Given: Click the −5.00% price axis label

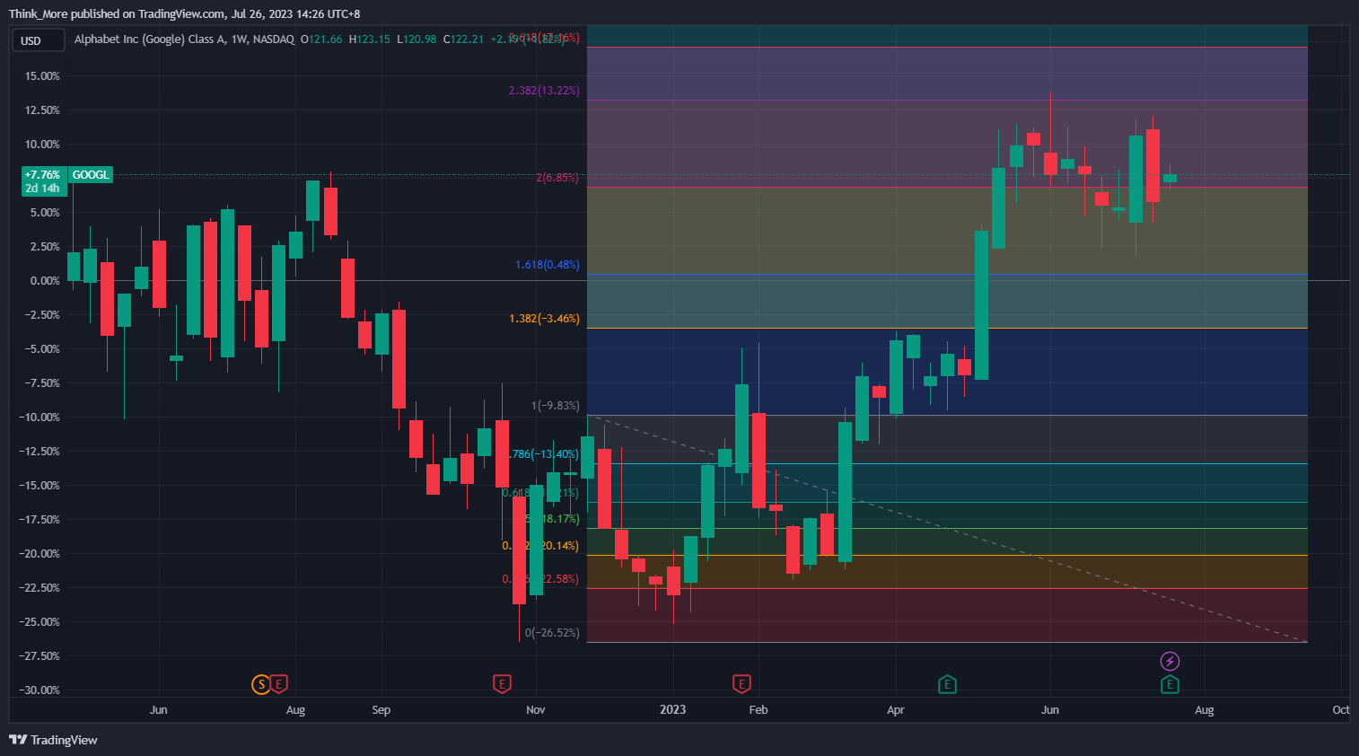Looking at the screenshot, I should click(41, 349).
